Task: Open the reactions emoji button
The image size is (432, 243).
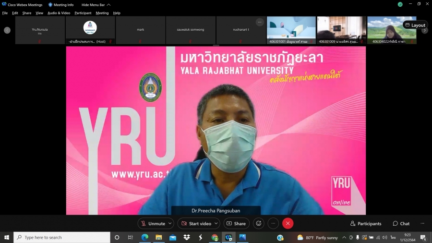Action: pyautogui.click(x=259, y=223)
